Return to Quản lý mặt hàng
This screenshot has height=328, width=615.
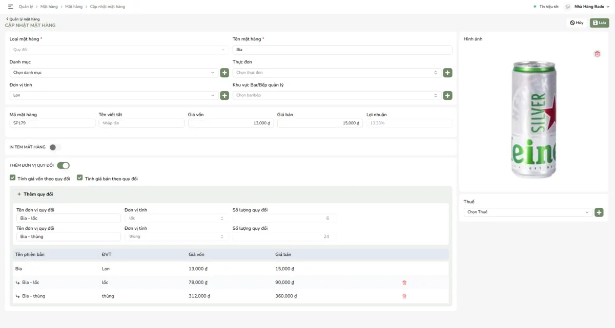pyautogui.click(x=23, y=19)
